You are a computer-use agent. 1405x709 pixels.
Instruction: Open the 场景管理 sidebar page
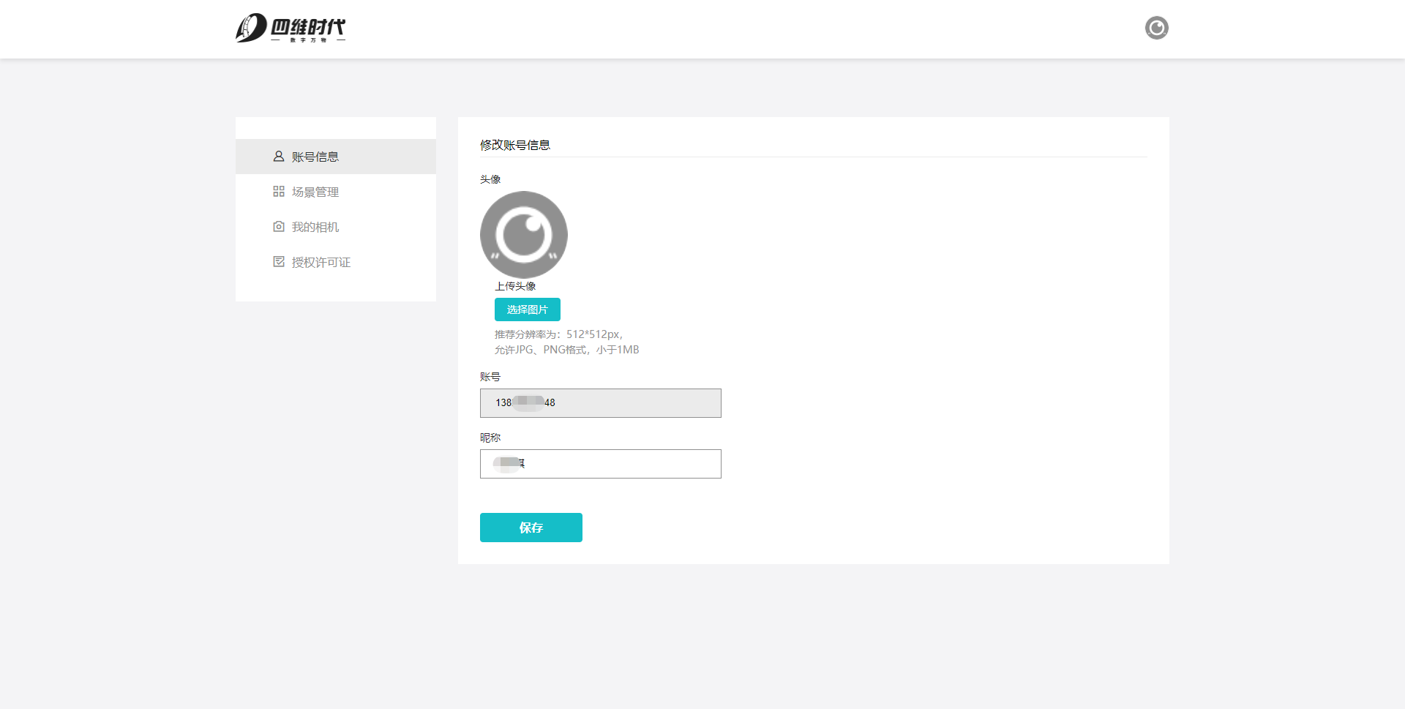(315, 192)
